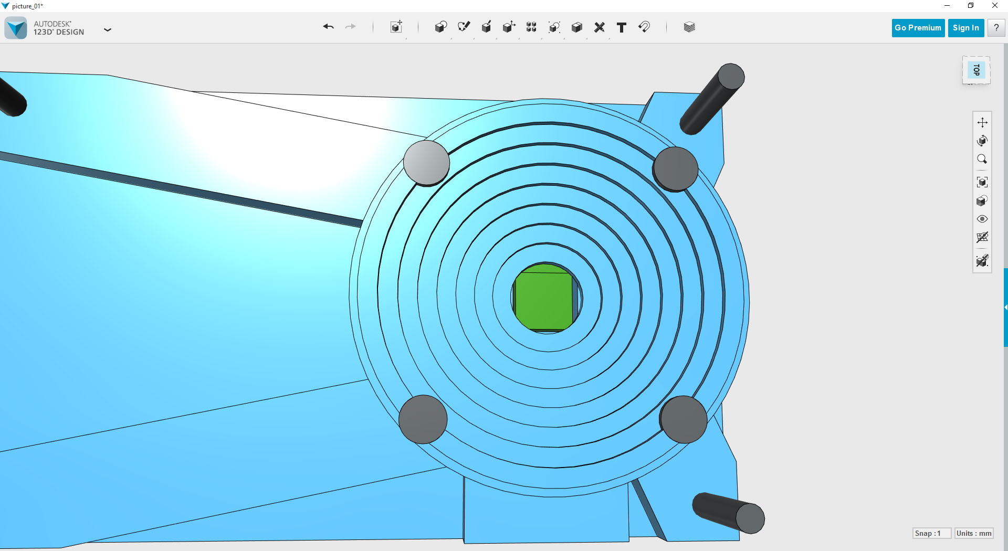Open the Pattern tools menu
The height and width of the screenshot is (551, 1008).
(531, 27)
